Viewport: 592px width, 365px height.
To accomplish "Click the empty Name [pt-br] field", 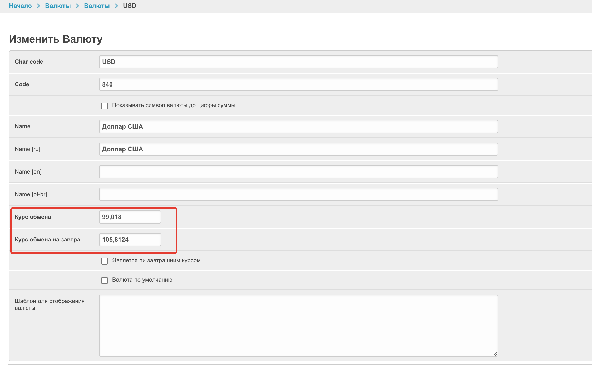I will (x=298, y=194).
